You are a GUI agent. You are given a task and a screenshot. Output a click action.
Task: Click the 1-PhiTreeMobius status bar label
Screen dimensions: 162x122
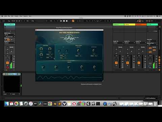151,98
